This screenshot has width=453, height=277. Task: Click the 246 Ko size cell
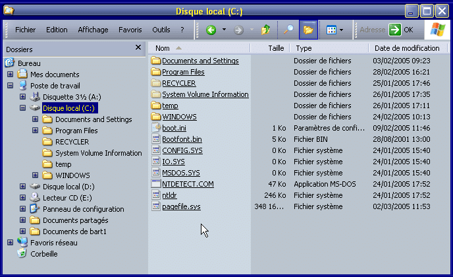click(275, 195)
